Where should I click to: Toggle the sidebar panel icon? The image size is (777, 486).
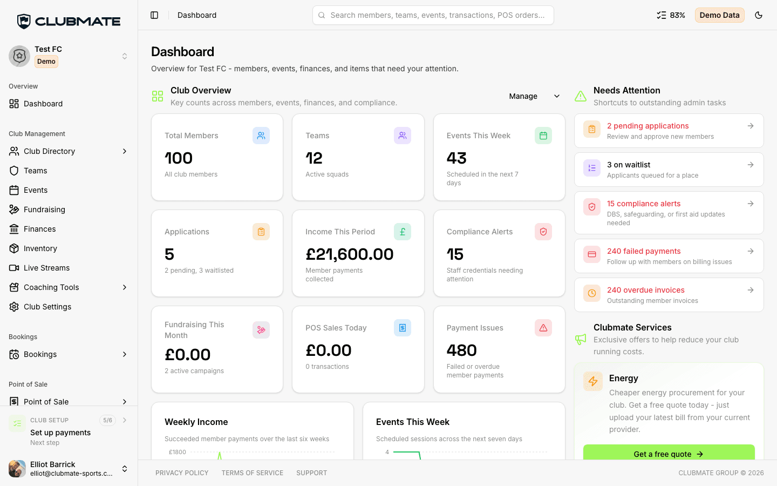[154, 15]
